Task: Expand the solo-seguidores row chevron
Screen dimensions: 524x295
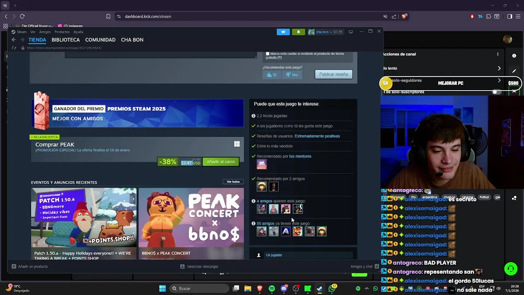Action: pyautogui.click(x=499, y=81)
